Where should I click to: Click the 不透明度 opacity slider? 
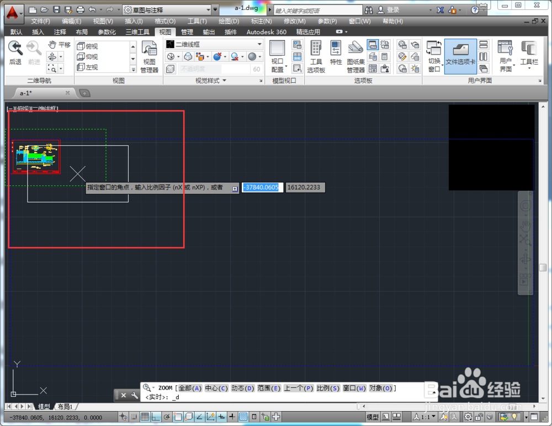tap(214, 69)
